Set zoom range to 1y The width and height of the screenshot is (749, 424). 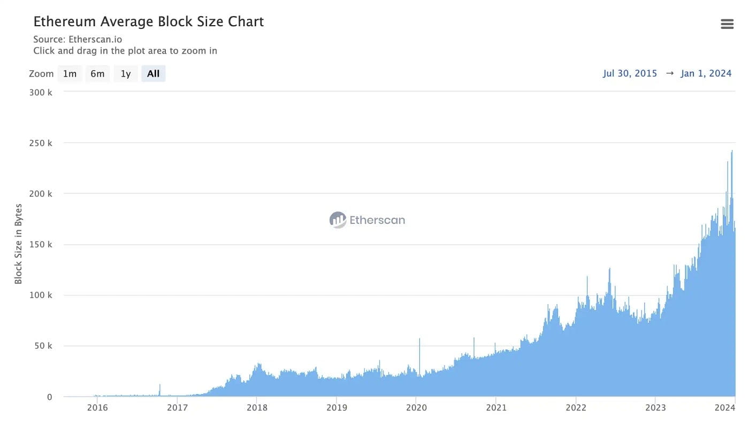coord(126,74)
